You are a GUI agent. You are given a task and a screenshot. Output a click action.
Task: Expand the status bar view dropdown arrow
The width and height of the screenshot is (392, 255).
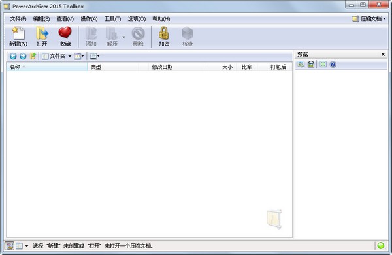click(27, 246)
